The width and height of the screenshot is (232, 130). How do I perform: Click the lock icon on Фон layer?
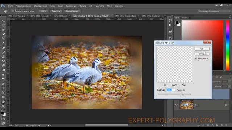pyautogui.click(x=225, y=105)
